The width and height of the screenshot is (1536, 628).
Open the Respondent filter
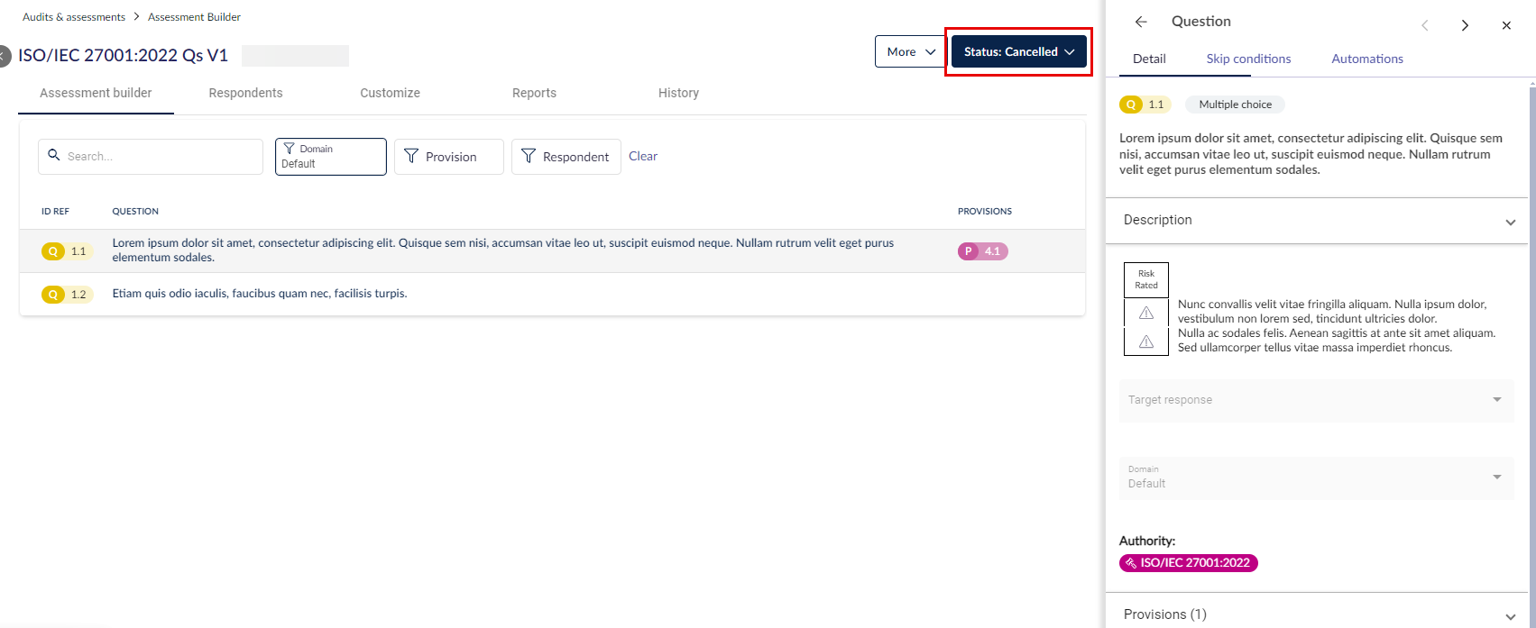[566, 157]
